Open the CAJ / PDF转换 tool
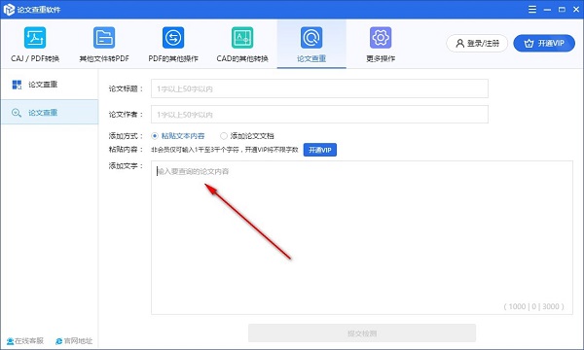The image size is (584, 350). tap(35, 45)
